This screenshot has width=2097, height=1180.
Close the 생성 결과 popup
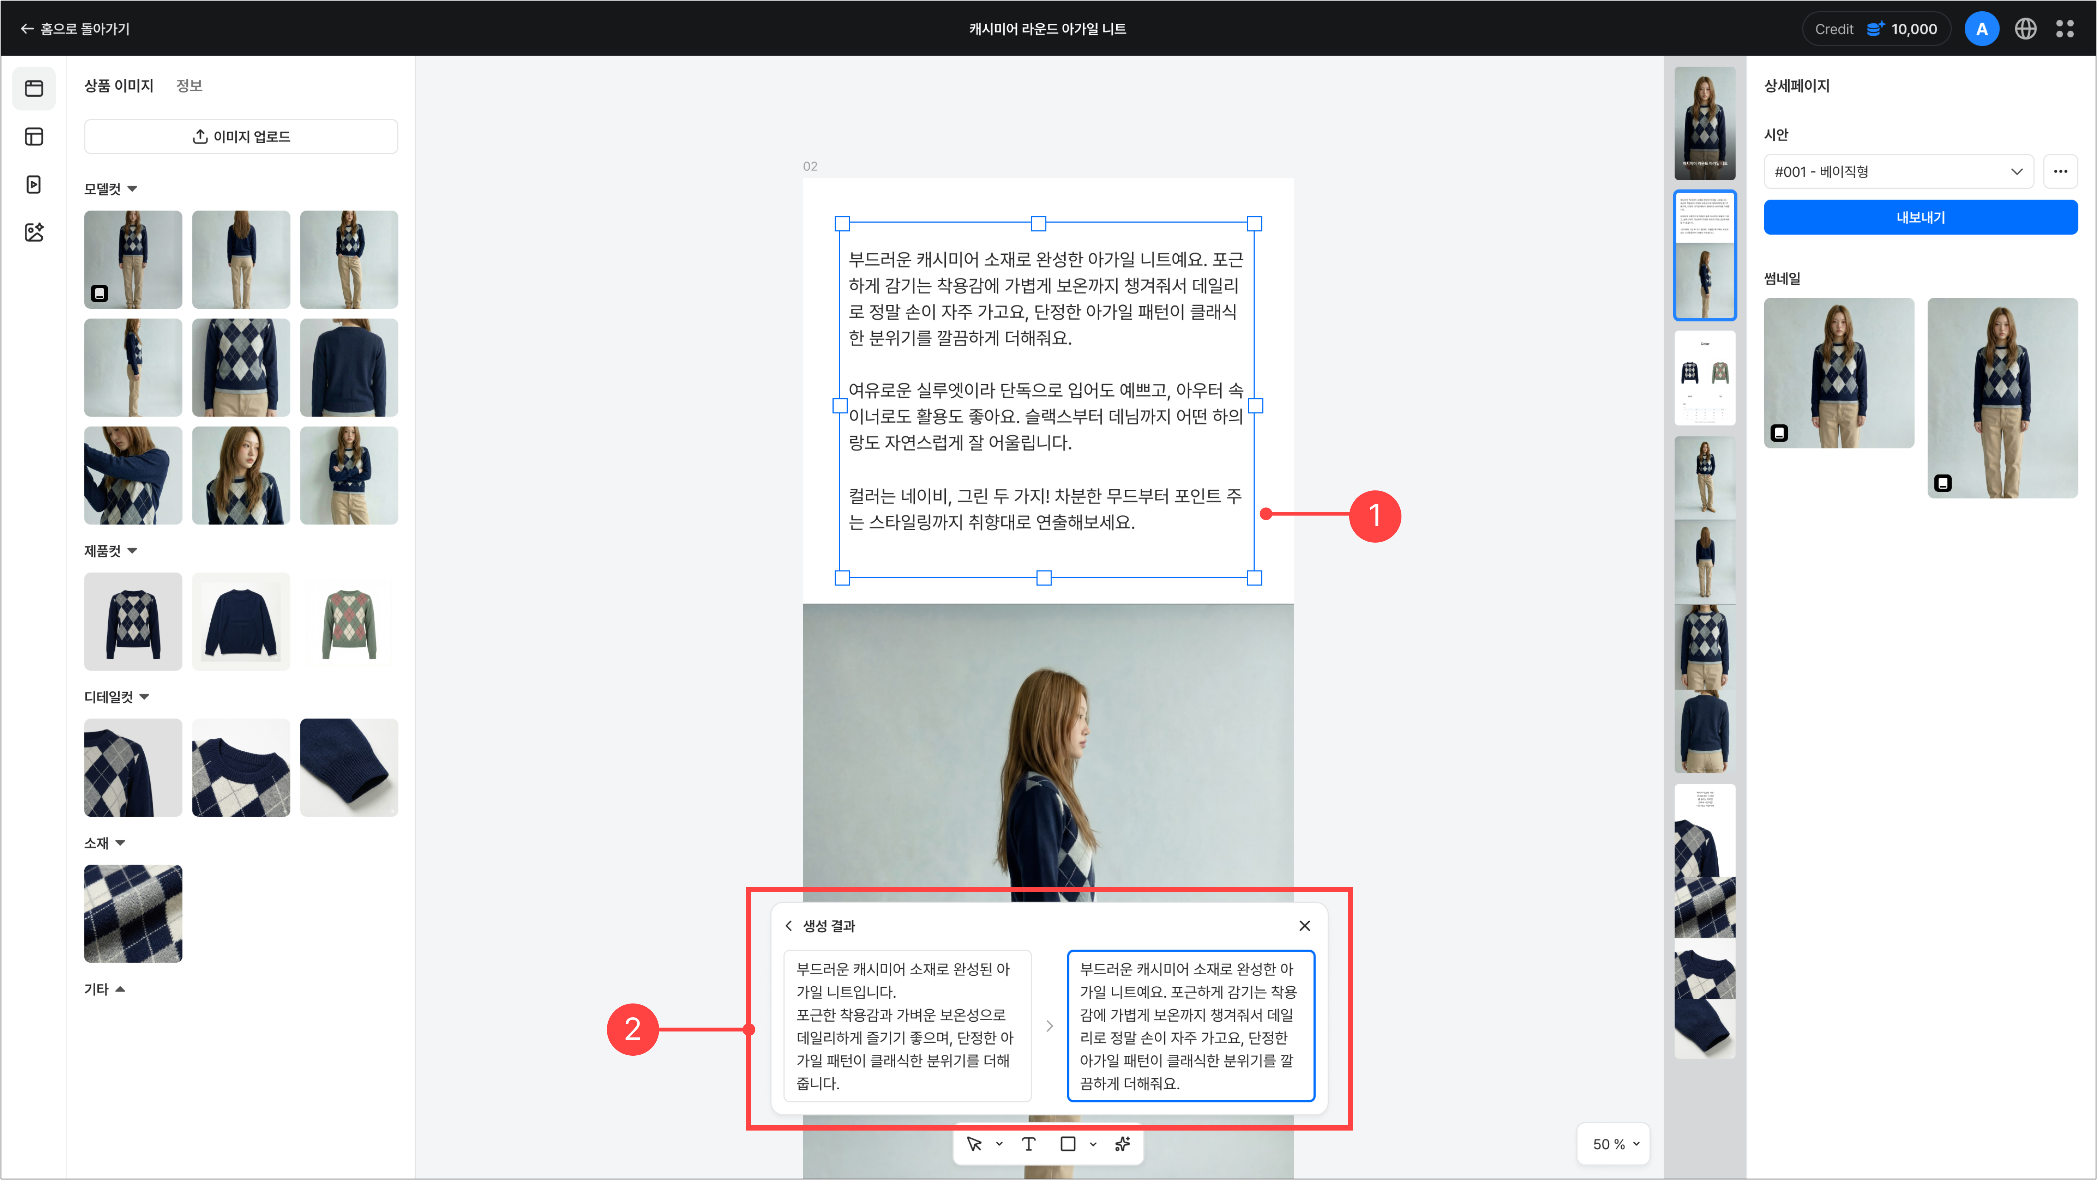[x=1305, y=926]
